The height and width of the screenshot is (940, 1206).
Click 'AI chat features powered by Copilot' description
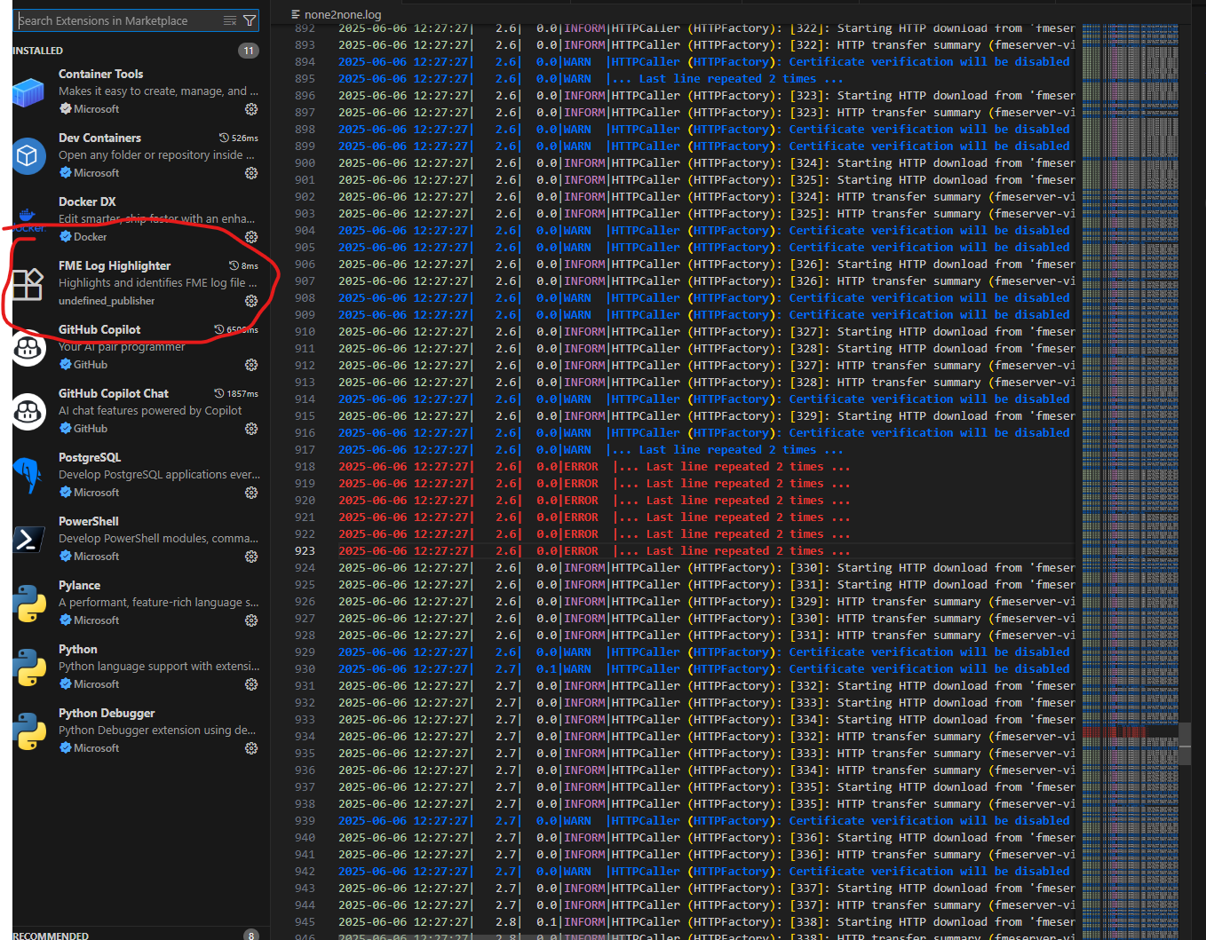150,411
